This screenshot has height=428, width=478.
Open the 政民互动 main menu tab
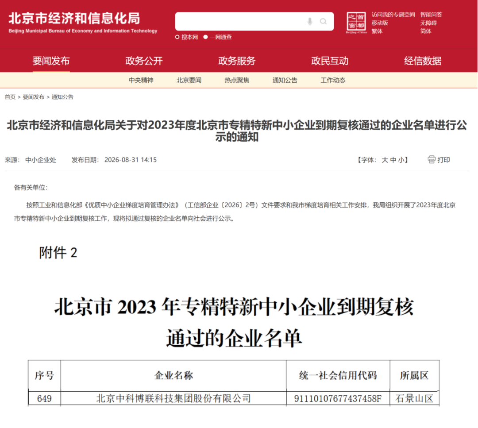point(330,61)
